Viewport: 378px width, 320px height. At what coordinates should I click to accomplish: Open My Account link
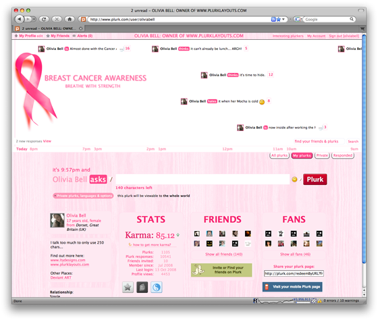point(317,36)
